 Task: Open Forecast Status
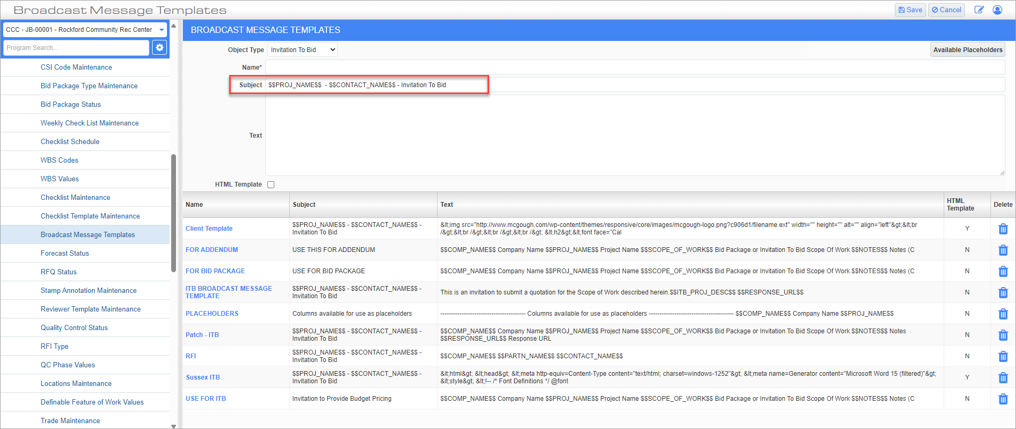(64, 253)
